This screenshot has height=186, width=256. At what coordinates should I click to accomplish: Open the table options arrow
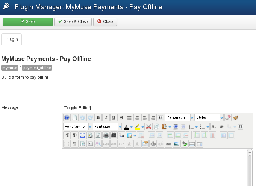[x=135, y=135]
